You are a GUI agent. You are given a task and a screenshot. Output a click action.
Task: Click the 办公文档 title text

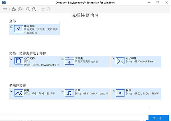pyautogui.click(x=29, y=58)
